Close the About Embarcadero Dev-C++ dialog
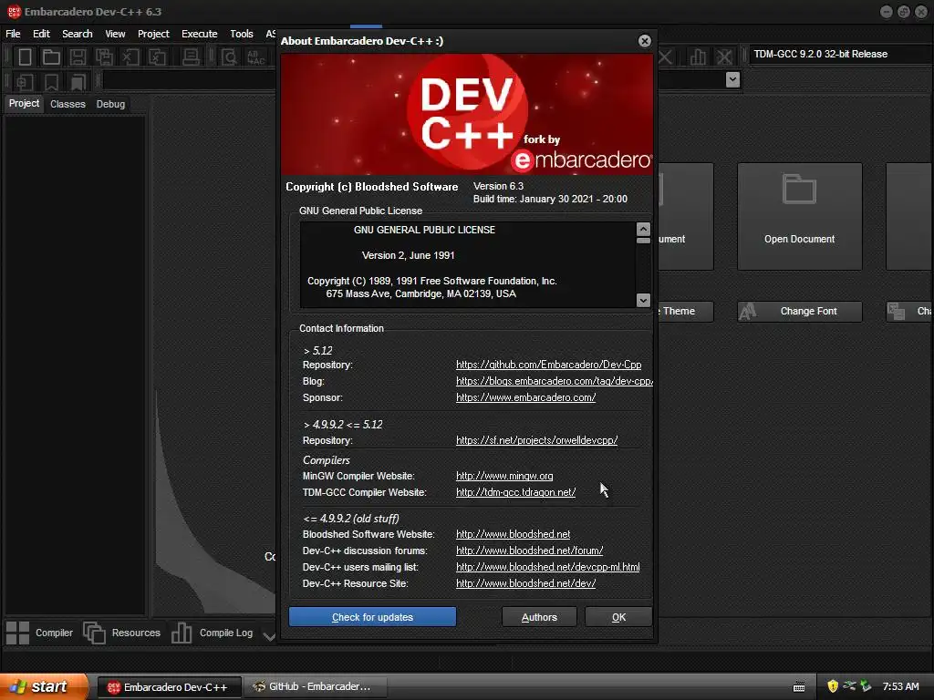This screenshot has width=934, height=700. pyautogui.click(x=645, y=40)
